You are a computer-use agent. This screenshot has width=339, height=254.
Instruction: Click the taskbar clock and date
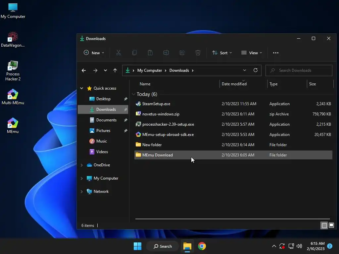tap(315, 246)
